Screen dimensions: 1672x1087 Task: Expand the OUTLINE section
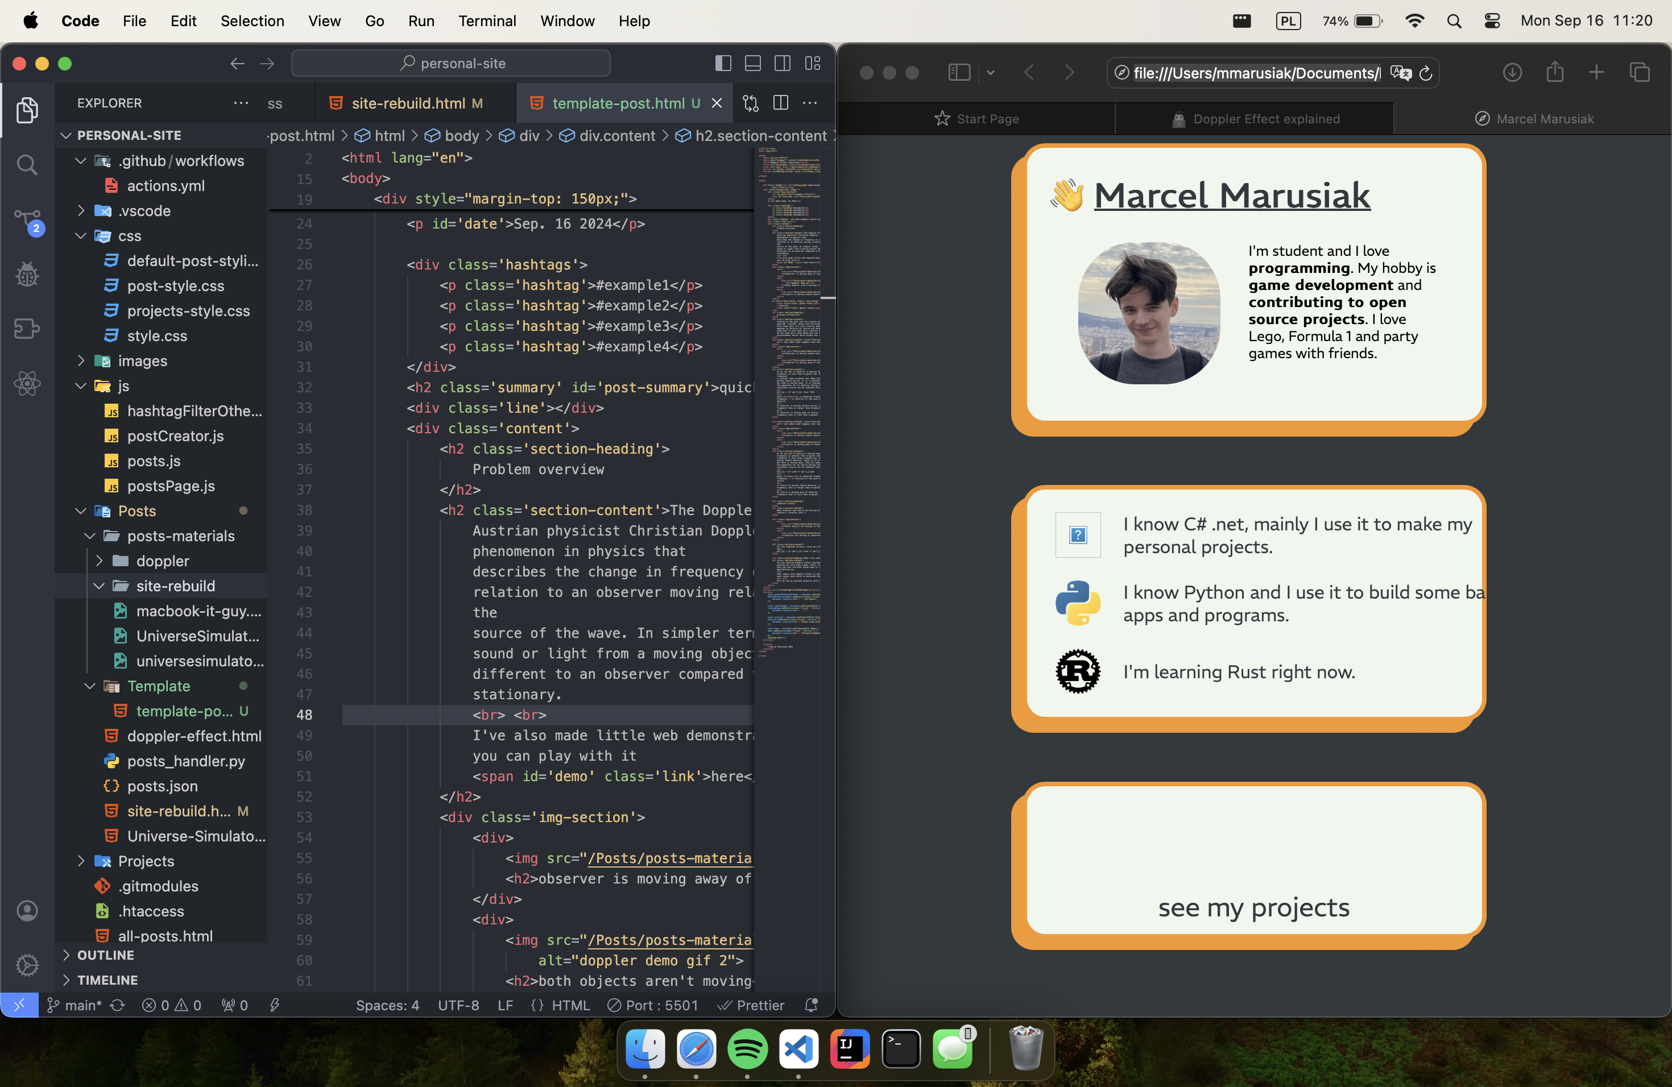[105, 955]
